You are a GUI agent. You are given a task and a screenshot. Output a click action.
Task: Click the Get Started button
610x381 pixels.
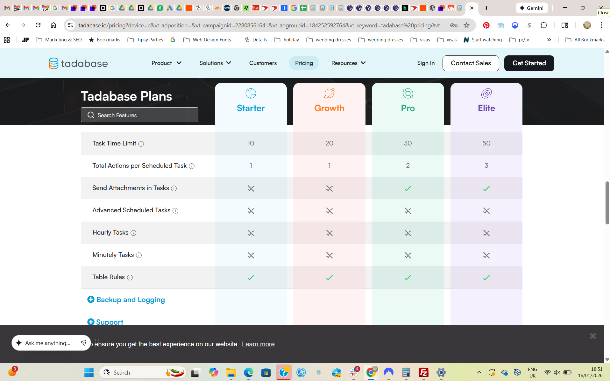529,63
